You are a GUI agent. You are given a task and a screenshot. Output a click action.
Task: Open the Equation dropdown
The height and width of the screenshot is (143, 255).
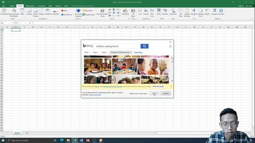(x=214, y=12)
